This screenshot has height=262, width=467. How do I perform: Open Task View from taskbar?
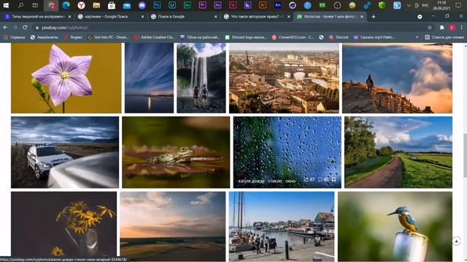pyautogui.click(x=35, y=5)
